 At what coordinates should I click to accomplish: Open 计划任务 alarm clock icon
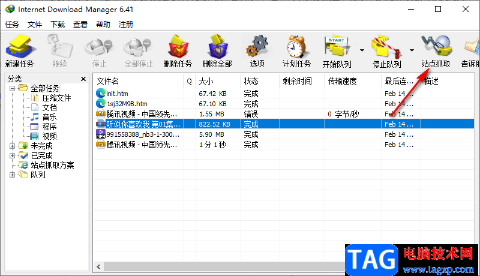pos(296,47)
